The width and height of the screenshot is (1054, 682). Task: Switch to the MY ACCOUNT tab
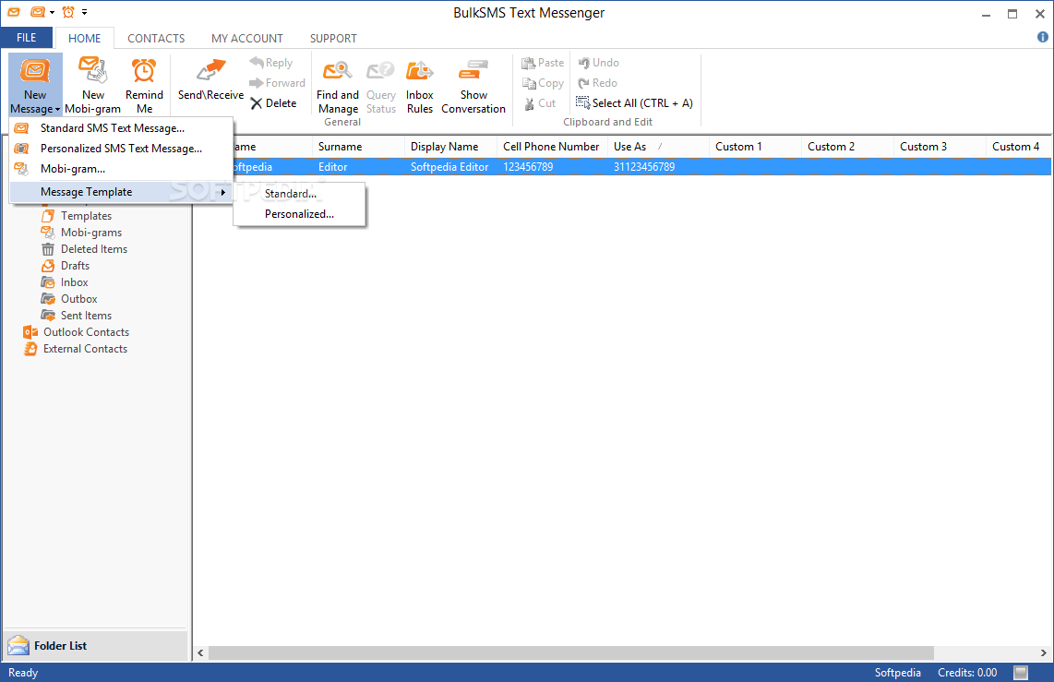[x=246, y=39]
